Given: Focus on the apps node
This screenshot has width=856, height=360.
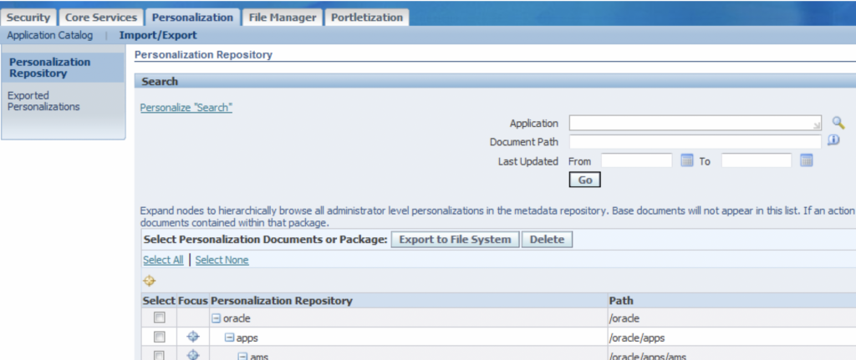Looking at the screenshot, I should click(x=193, y=337).
